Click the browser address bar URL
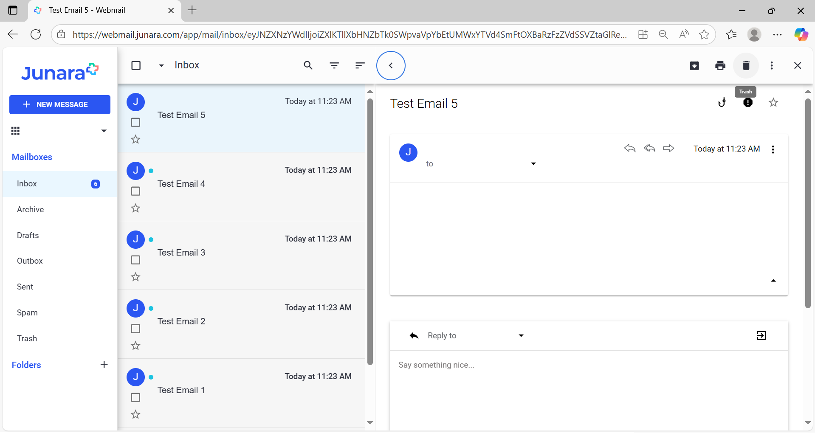Screen dimensions: 815x433 pyautogui.click(x=349, y=35)
